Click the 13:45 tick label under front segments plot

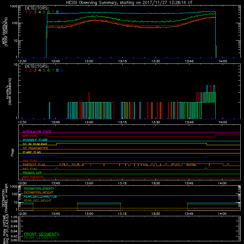pos(189,61)
